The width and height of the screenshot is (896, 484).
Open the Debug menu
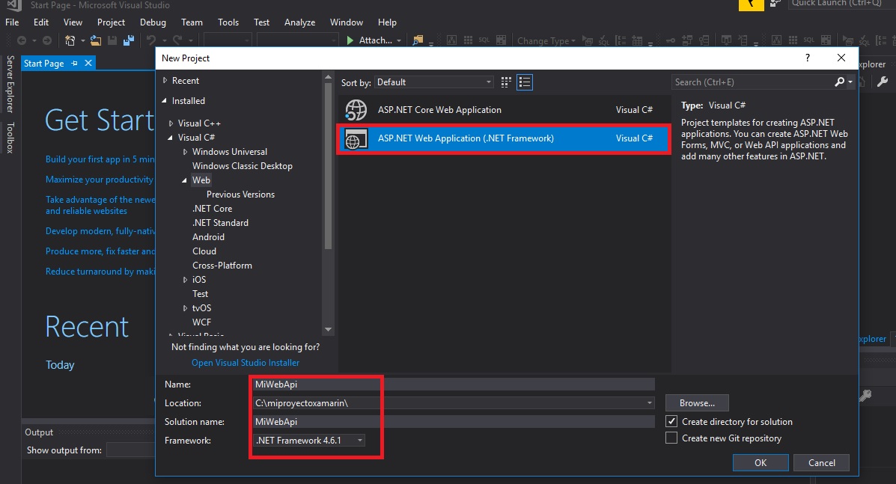click(153, 22)
